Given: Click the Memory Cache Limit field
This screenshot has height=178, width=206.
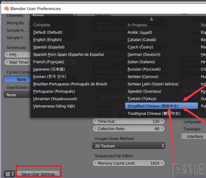Looking at the screenshot, I should [x=129, y=163].
